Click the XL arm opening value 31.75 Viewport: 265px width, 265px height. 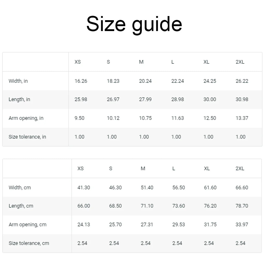click(210, 225)
